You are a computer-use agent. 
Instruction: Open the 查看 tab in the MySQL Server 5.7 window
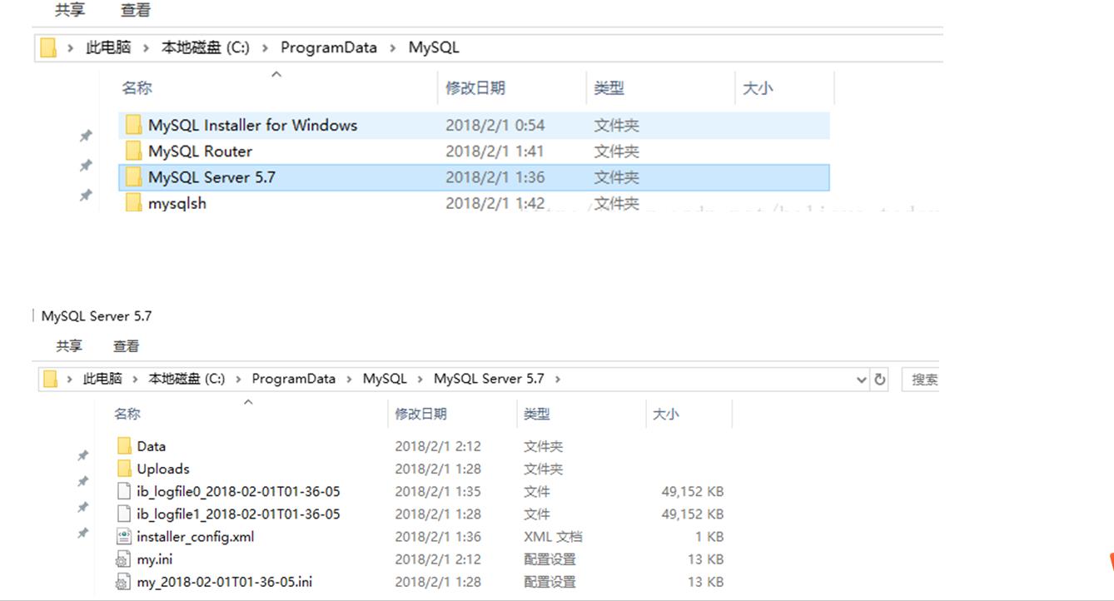pos(127,346)
